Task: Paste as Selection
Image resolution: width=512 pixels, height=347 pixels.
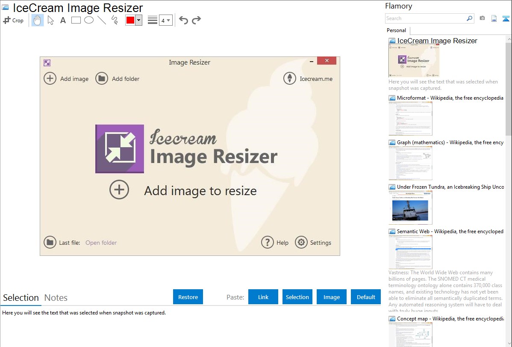Action: (x=297, y=297)
